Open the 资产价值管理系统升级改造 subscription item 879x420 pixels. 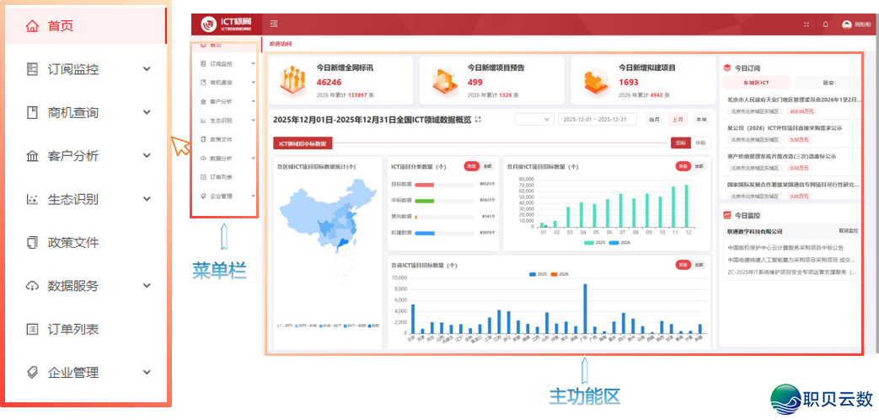(781, 157)
